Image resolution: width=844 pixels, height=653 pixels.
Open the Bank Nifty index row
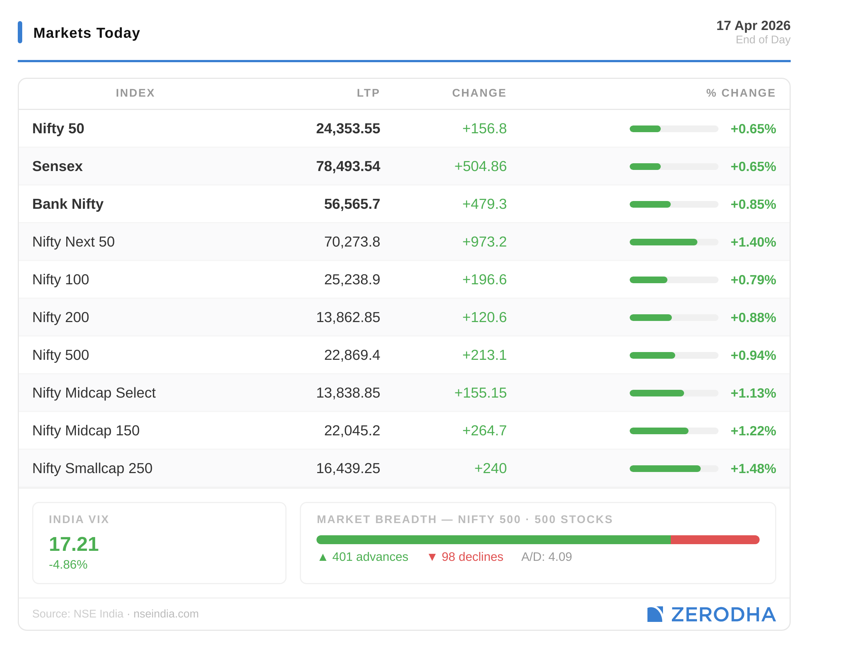coord(68,204)
